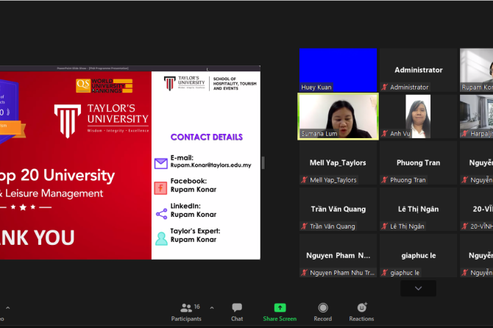The height and width of the screenshot is (328, 493).
Task: Select the Trần Văn Quang participant tile
Action: tap(338, 210)
